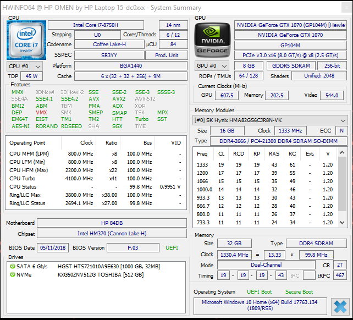The height and width of the screenshot is (320, 353).
Task: Click the 256-bit bus width field
Action: click(x=332, y=66)
